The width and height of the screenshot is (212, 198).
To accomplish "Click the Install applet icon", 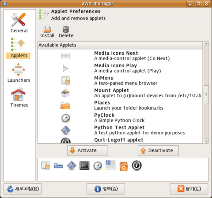I will click(x=47, y=29).
